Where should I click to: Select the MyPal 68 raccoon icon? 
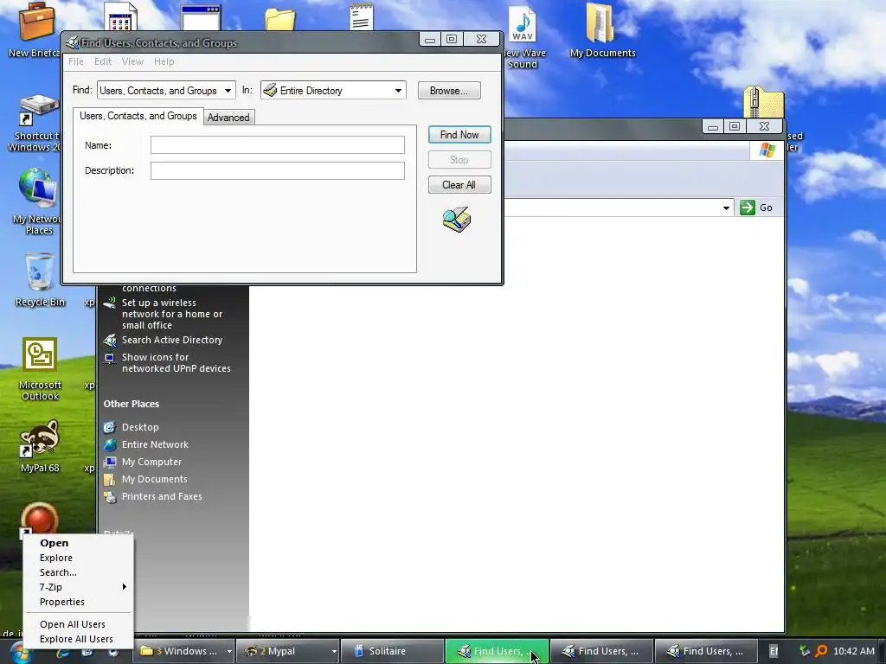(40, 438)
